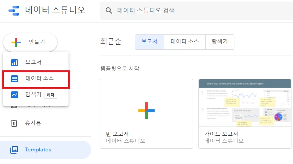Switch to the 데이터 소스 tab
This screenshot has height=164, width=293.
coord(185,42)
